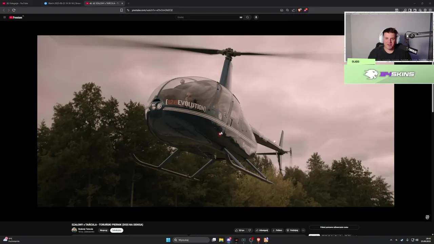Close the SZALONY x TAŃCULA tab
Screen dimensions: 434x244
point(122,3)
